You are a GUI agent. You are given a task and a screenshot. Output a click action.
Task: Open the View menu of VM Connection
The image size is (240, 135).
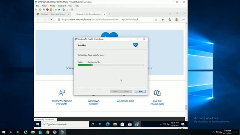[70, 6]
